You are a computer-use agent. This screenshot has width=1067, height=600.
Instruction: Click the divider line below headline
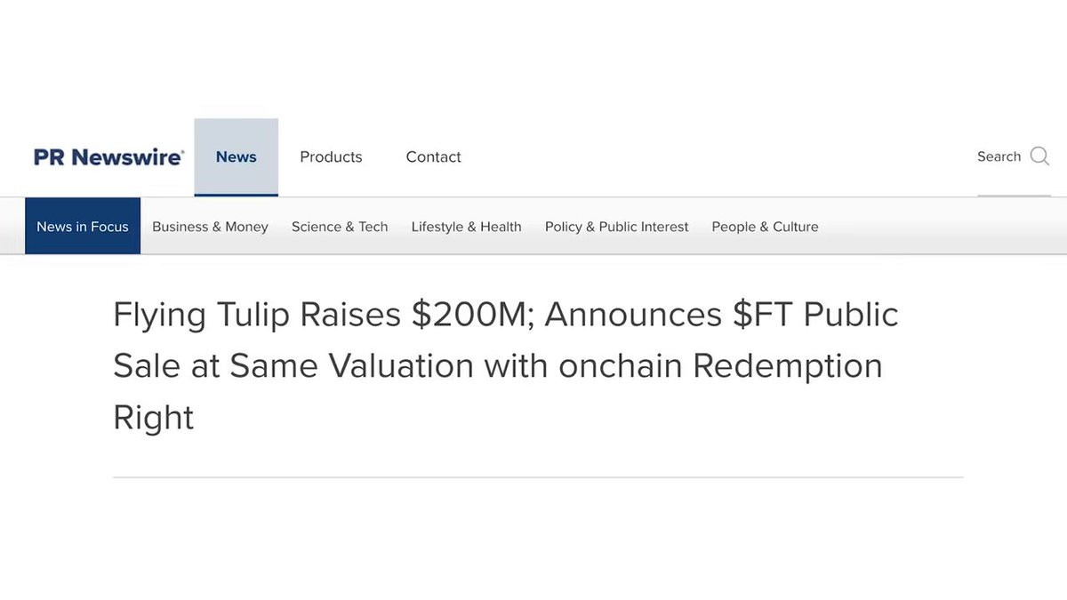click(538, 477)
